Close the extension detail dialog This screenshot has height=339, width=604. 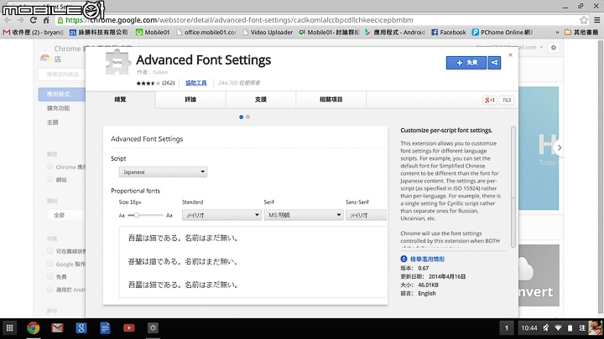(510, 55)
